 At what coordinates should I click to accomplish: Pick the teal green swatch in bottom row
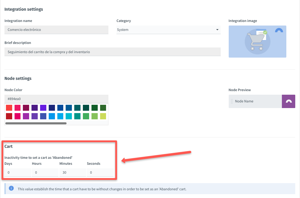click(x=77, y=116)
